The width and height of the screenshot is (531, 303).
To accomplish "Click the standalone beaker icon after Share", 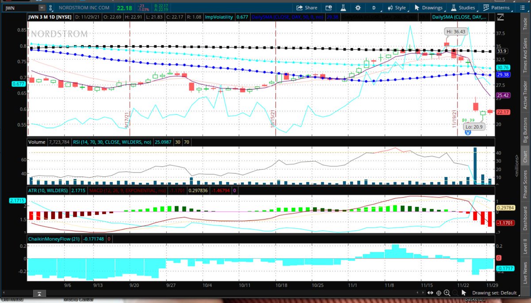I will pos(344,8).
